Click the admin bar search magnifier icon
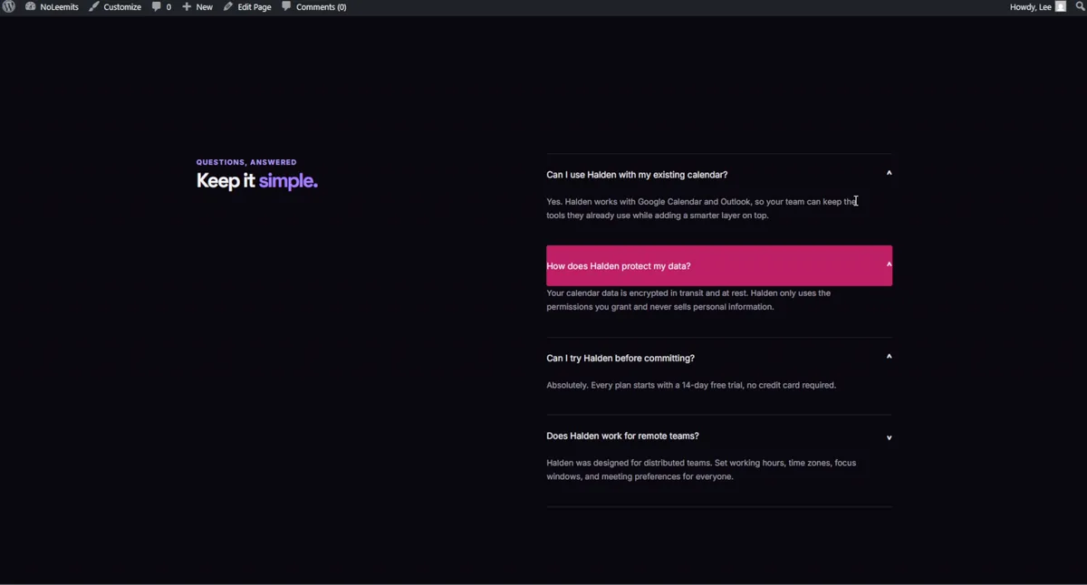This screenshot has height=585, width=1087. tap(1080, 6)
